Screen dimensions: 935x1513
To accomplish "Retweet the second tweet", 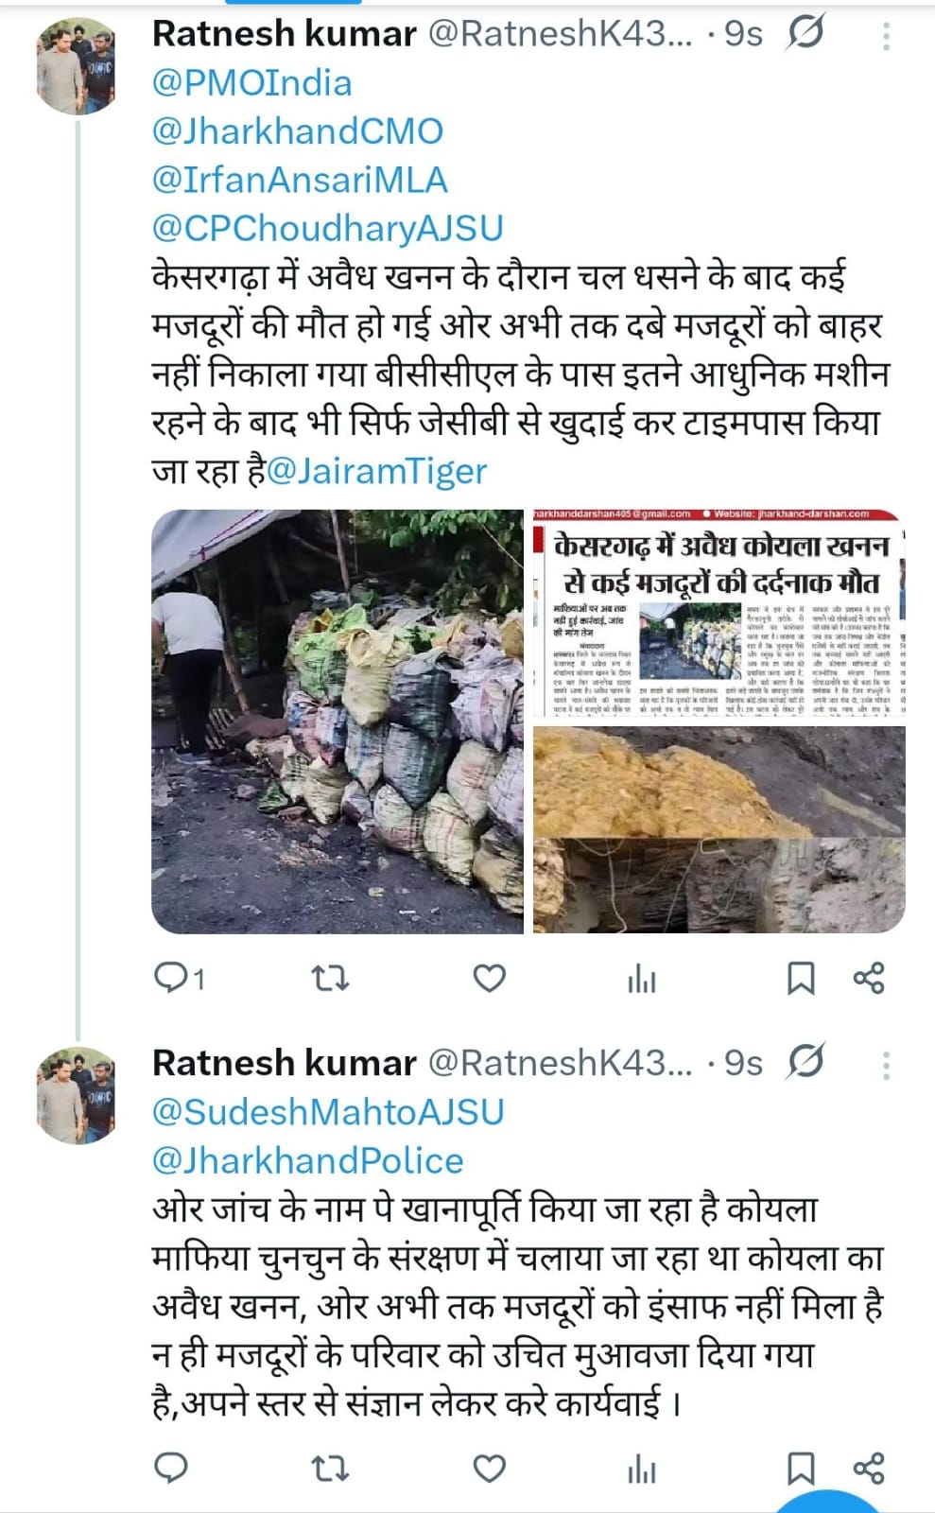I will pyautogui.click(x=330, y=1469).
